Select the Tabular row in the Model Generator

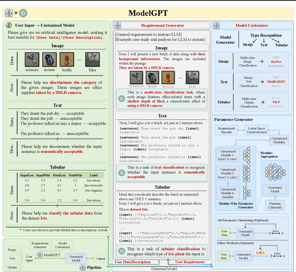tap(223, 102)
